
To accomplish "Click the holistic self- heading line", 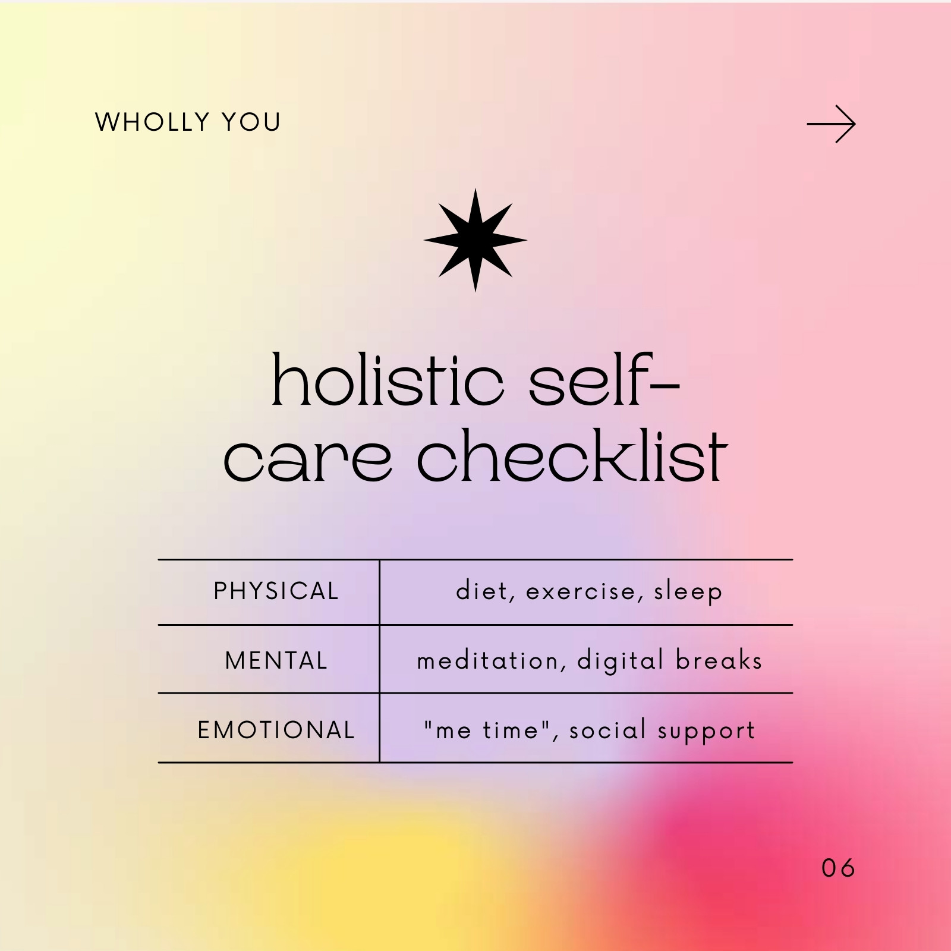I will [x=475, y=380].
